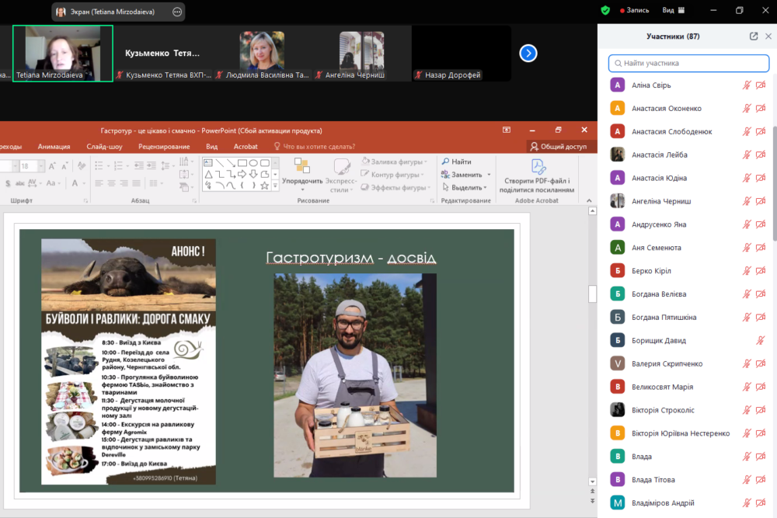
Task: Click Аліна Свірь camera off icon
Action: 761,85
